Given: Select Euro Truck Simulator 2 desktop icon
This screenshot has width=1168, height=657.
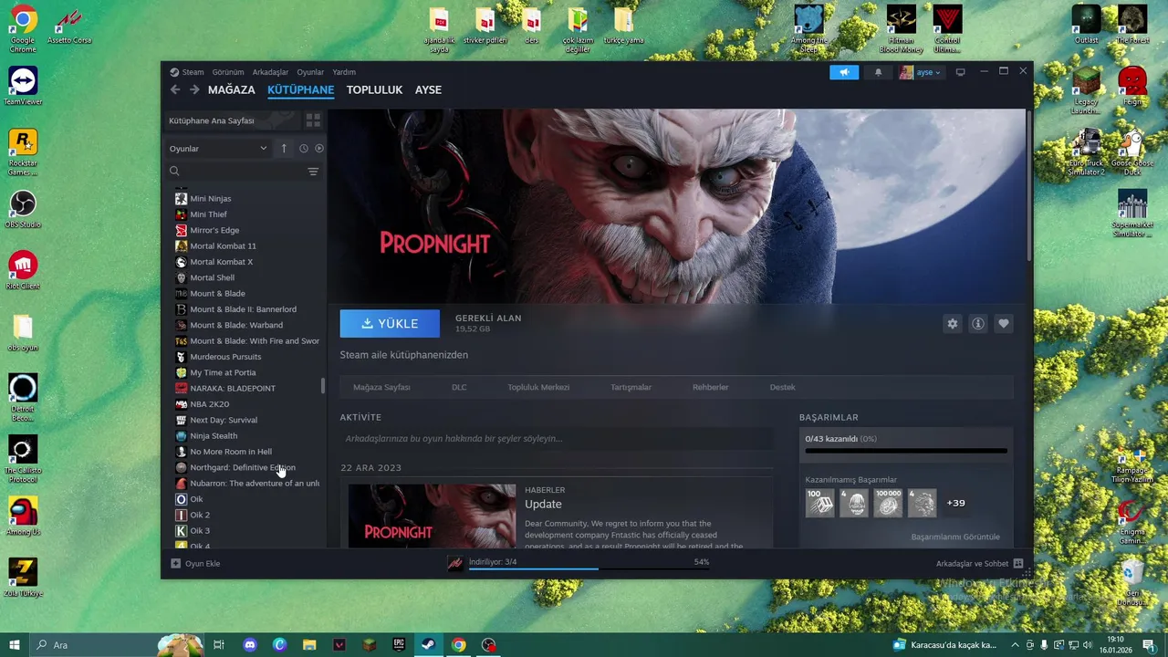Looking at the screenshot, I should [x=1087, y=151].
